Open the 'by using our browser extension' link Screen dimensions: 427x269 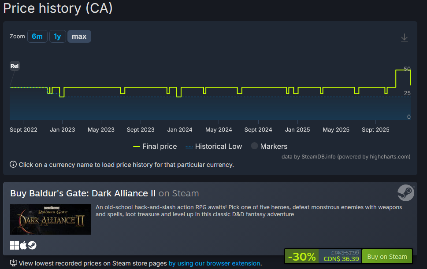point(214,263)
